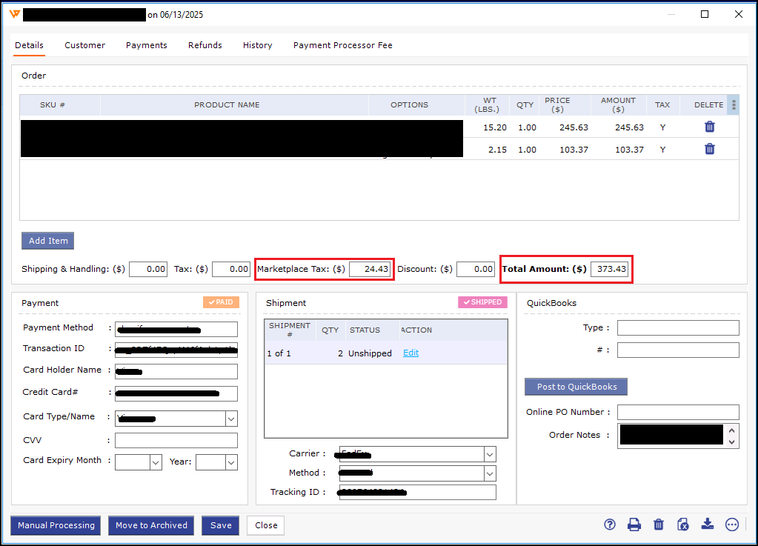Screen dimensions: 758x546
Task: Click the Add Item button
Action: coord(47,241)
